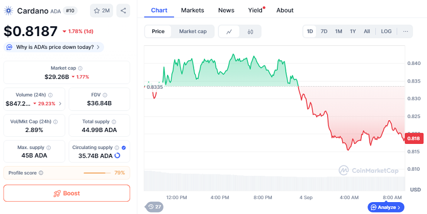This screenshot has width=427, height=214.
Task: Click the 1.77% market cap change
Action: click(80, 77)
